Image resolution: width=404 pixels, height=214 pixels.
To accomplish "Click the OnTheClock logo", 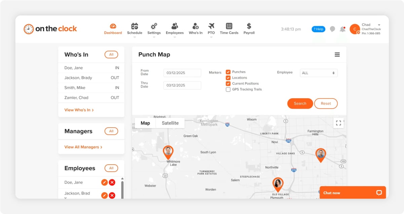I will pos(50,29).
